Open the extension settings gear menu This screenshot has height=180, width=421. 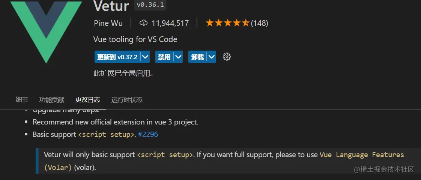[x=227, y=57]
